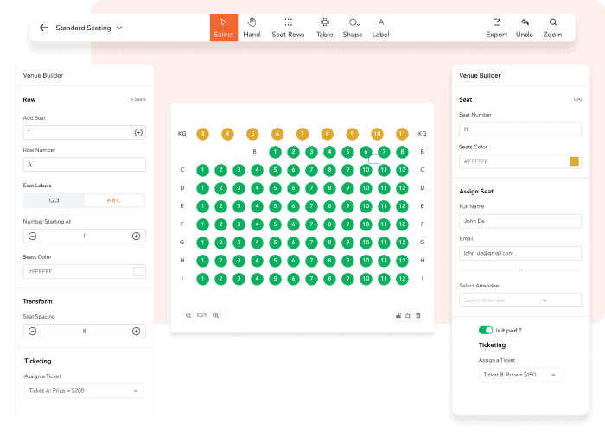Increase Seat Spacing with plus button
Screen dimensions: 605x442
pyautogui.click(x=136, y=331)
